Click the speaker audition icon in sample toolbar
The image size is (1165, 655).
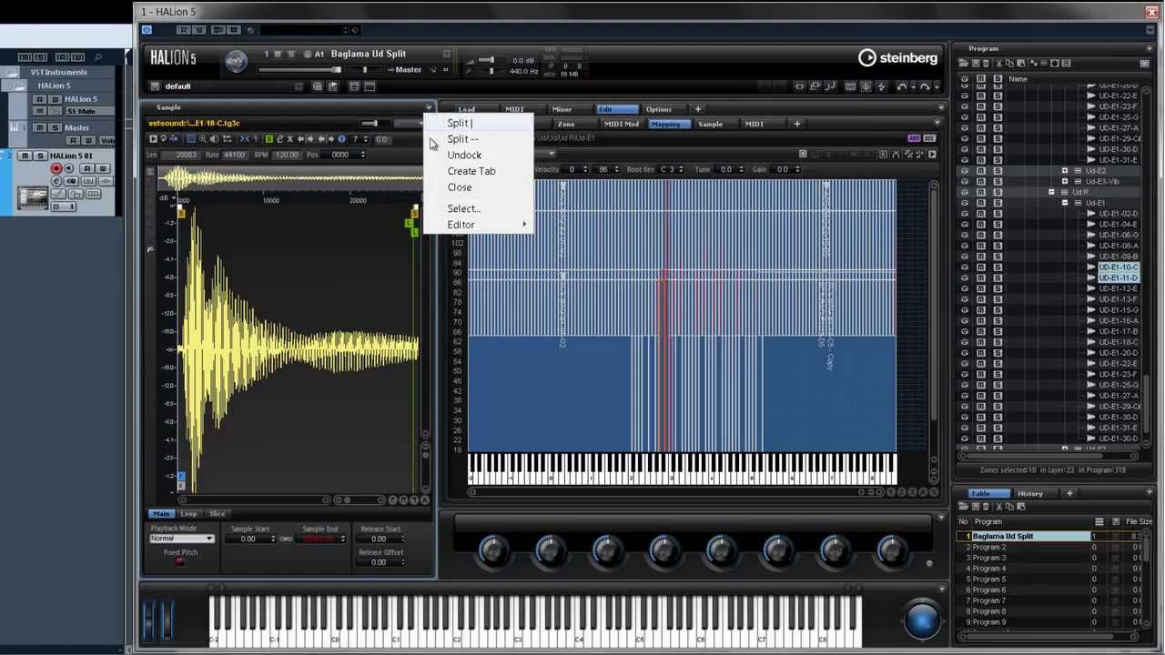point(214,139)
